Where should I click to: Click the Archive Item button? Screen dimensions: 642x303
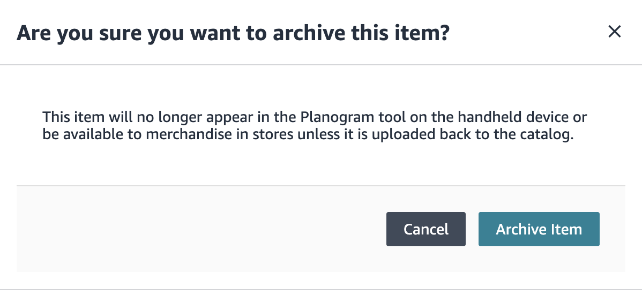point(539,229)
